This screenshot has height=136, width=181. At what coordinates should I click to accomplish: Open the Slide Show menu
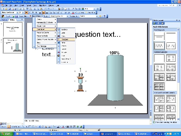point(43,6)
